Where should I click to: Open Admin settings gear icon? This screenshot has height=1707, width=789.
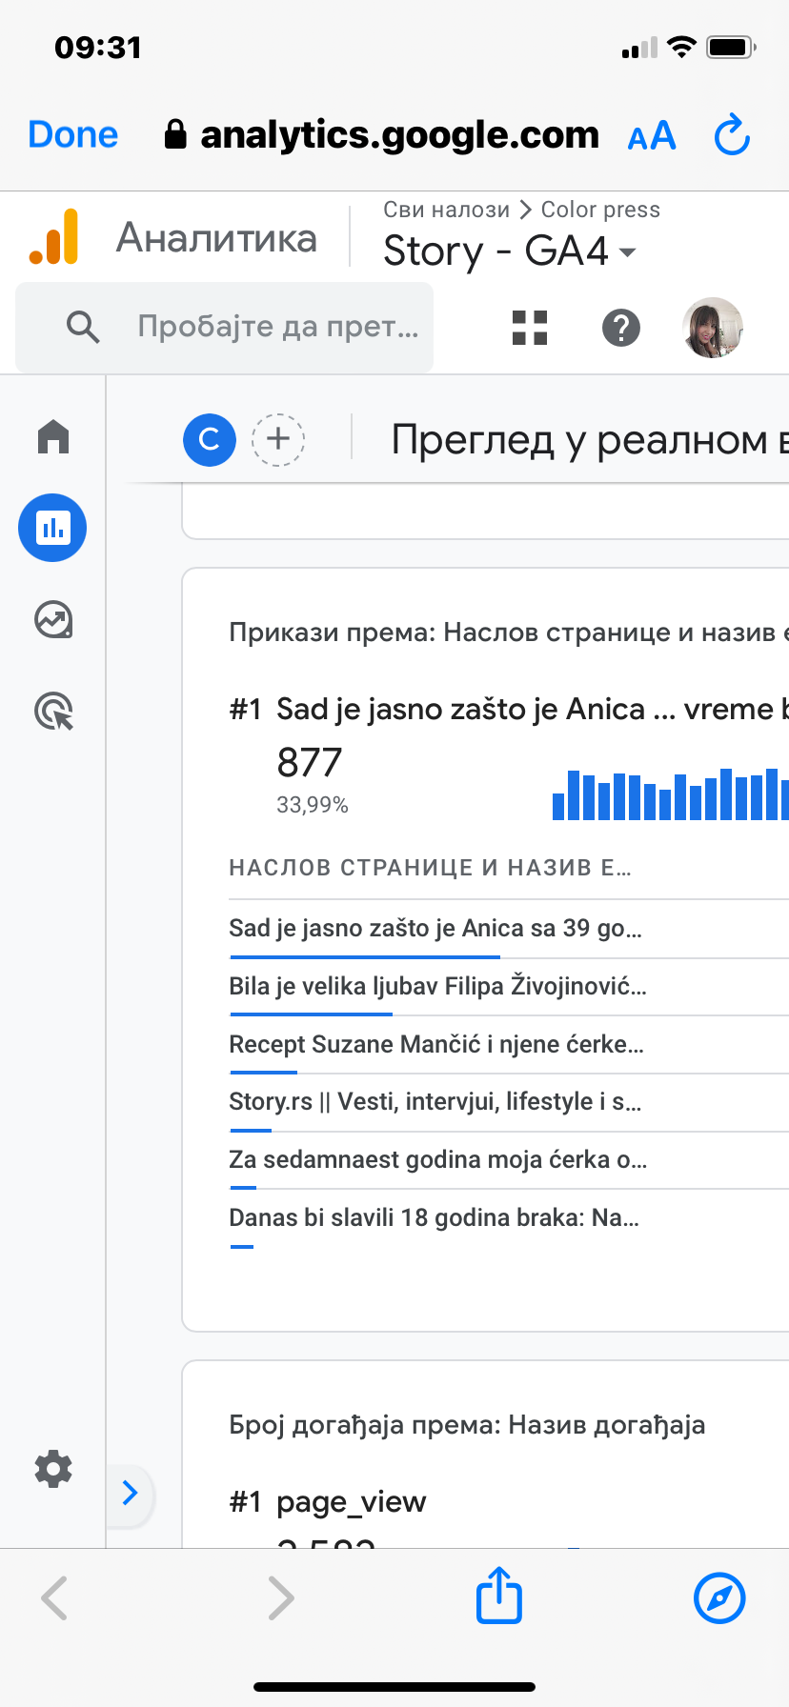point(53,1469)
